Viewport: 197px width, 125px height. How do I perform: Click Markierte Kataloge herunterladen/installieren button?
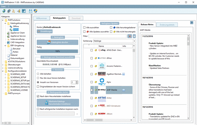[x=58, y=103]
